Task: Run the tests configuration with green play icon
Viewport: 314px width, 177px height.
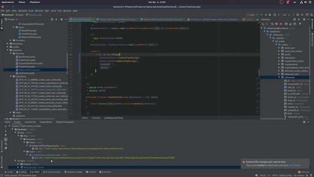Action: 262,15
